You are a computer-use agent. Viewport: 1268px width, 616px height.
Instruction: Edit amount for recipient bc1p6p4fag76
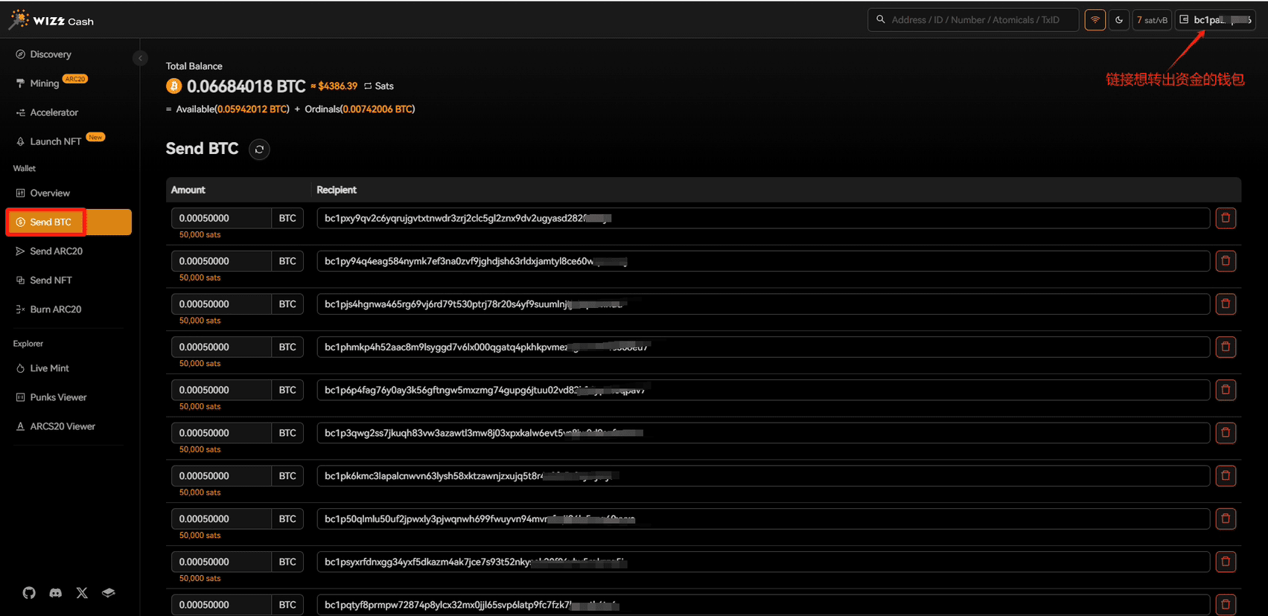pos(221,390)
